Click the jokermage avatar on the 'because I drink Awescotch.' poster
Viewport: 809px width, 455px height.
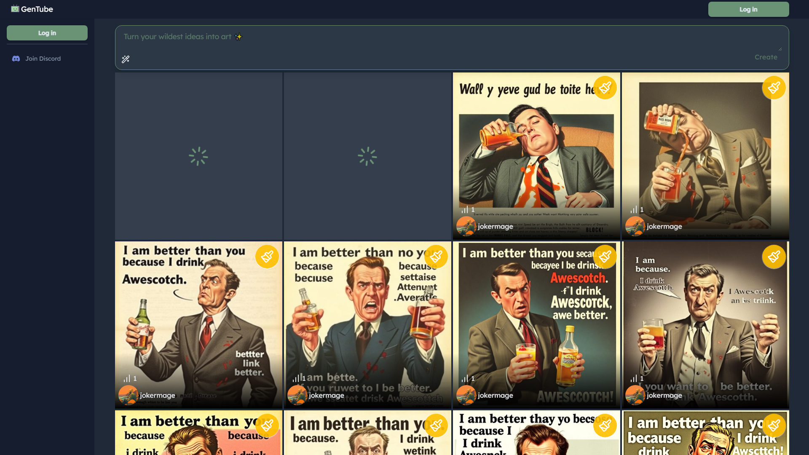[x=129, y=395]
